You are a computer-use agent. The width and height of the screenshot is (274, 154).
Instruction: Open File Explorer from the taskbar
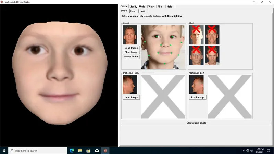[x=80, y=151]
